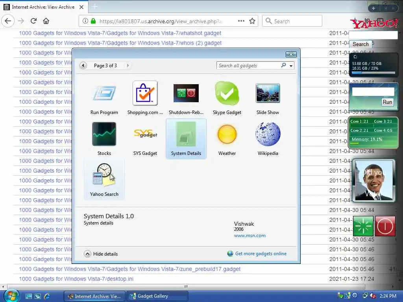The image size is (403, 302).
Task: Open the whois (2).gadget file link
Action: (x=120, y=43)
